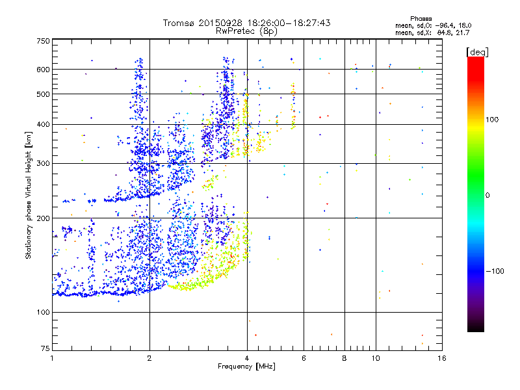This screenshot has height=390, width=520.
Task: Click the y-axis tick label '100'
Action: pyautogui.click(x=43, y=313)
